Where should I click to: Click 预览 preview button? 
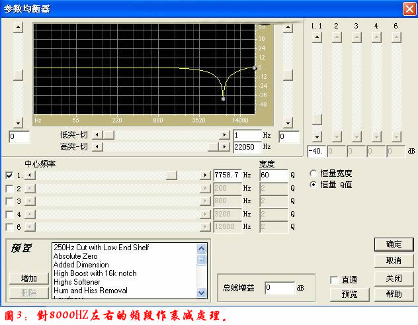(x=349, y=295)
